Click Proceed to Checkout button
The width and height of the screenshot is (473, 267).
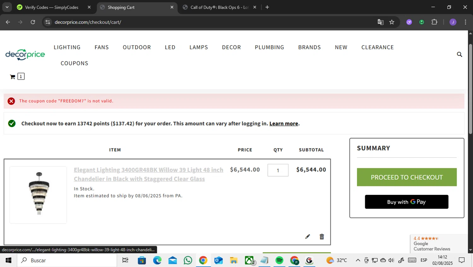click(407, 177)
